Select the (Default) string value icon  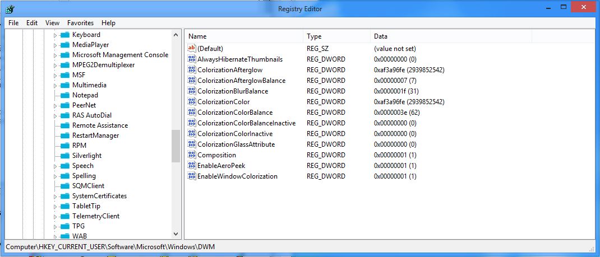(x=192, y=49)
